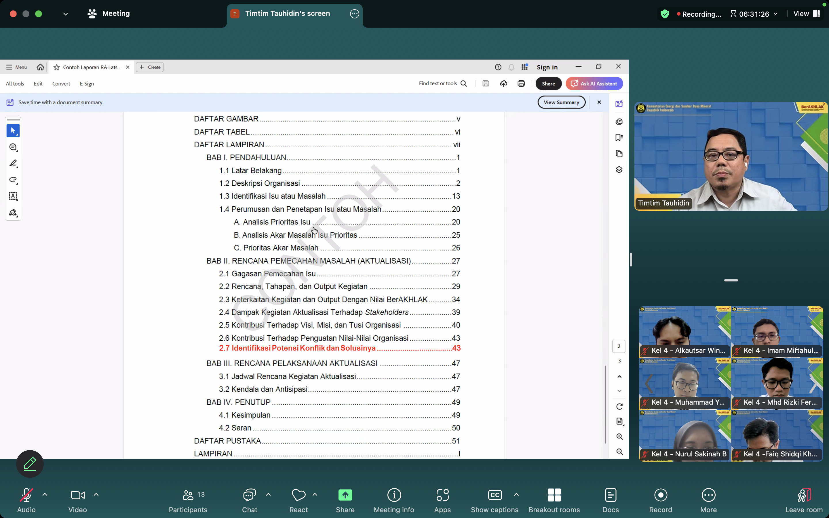
Task: Click the Record button
Action: point(660,495)
